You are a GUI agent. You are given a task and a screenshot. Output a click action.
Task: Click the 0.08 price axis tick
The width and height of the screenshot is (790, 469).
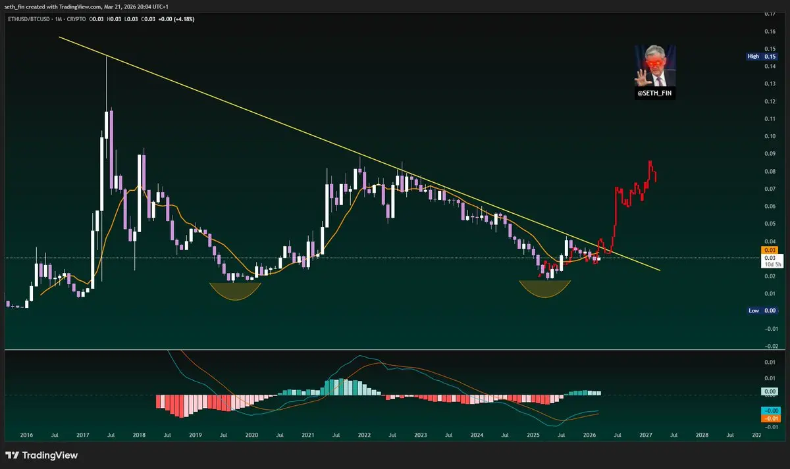click(769, 171)
